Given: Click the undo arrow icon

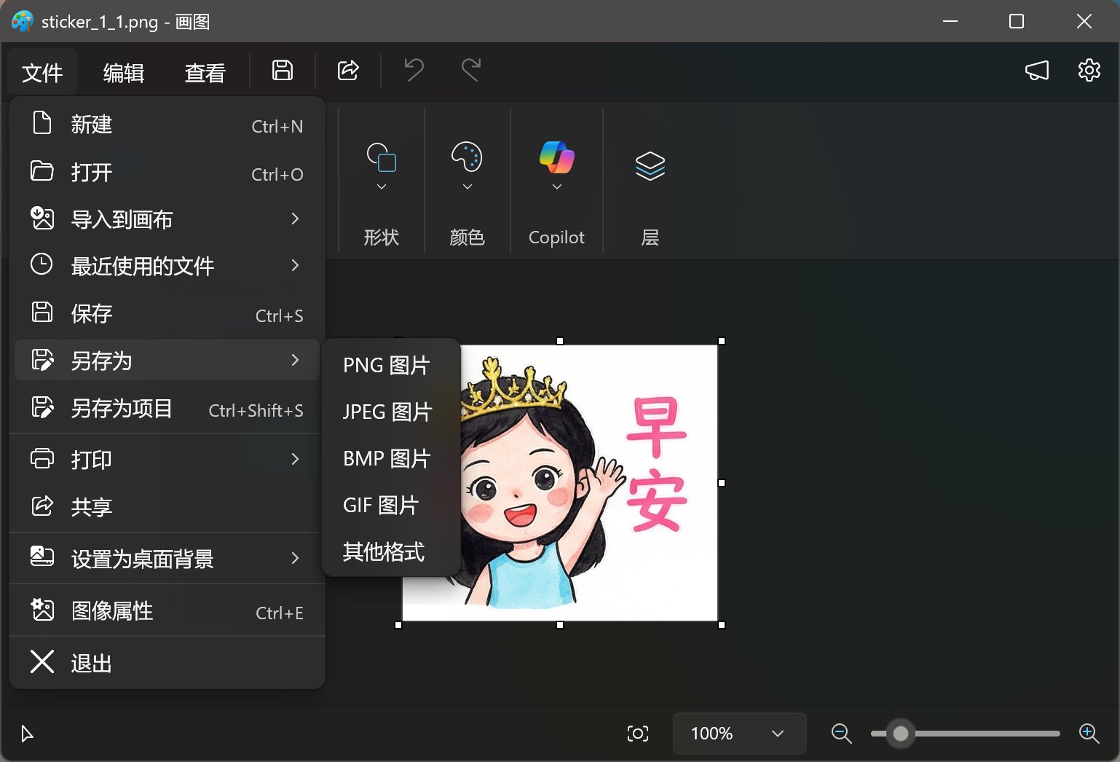Looking at the screenshot, I should click(414, 71).
